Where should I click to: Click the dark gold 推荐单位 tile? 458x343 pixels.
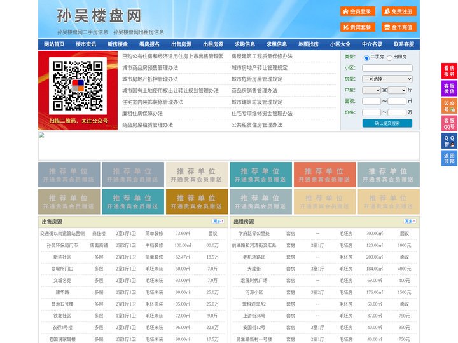(x=197, y=201)
